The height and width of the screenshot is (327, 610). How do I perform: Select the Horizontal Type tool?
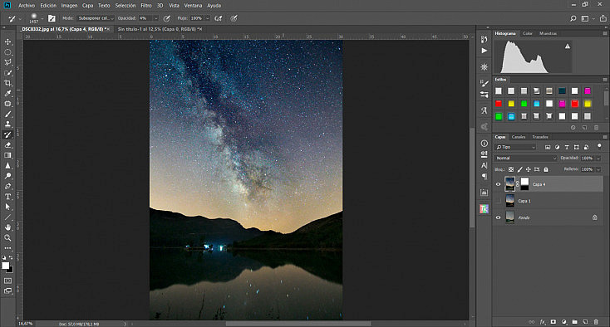(7, 197)
